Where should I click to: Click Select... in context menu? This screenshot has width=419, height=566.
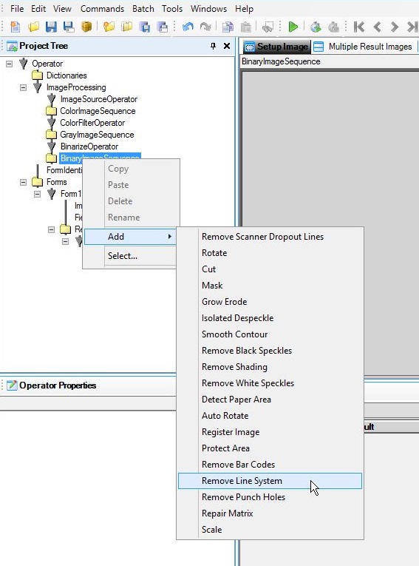click(x=123, y=256)
